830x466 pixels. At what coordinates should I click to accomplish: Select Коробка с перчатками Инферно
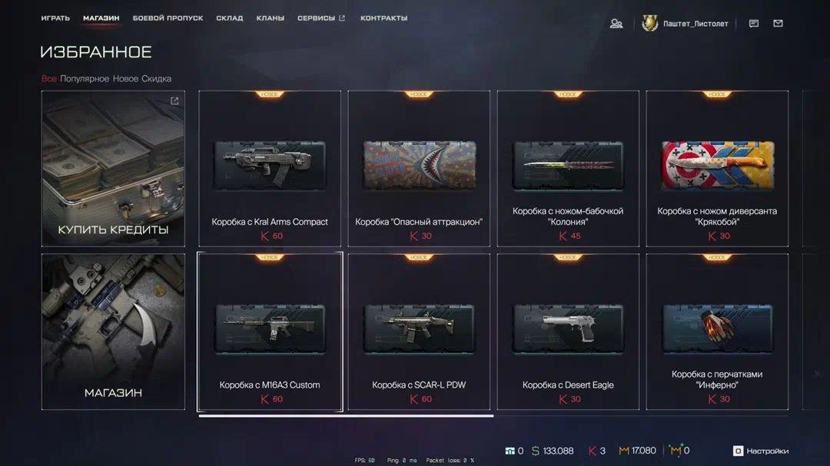pyautogui.click(x=717, y=332)
